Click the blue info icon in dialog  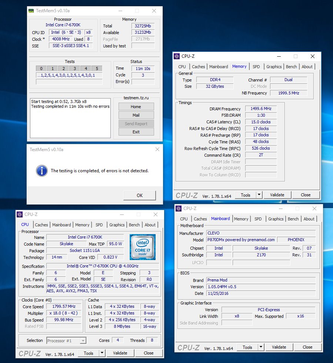click(42, 171)
